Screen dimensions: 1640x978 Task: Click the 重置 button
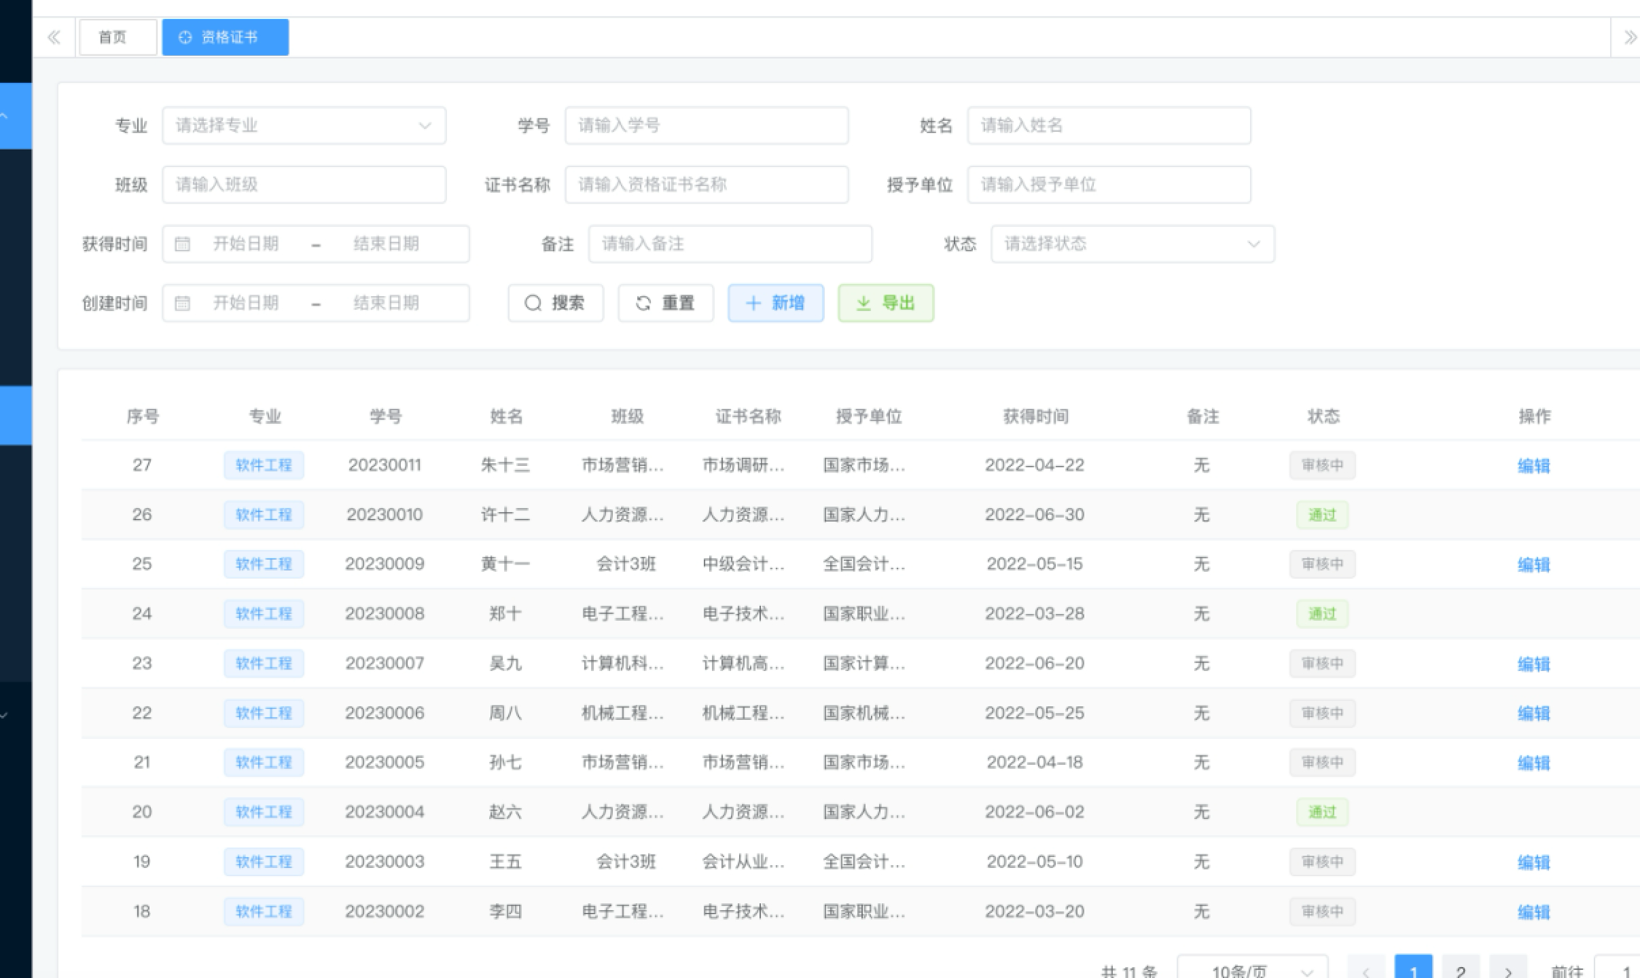(x=666, y=303)
